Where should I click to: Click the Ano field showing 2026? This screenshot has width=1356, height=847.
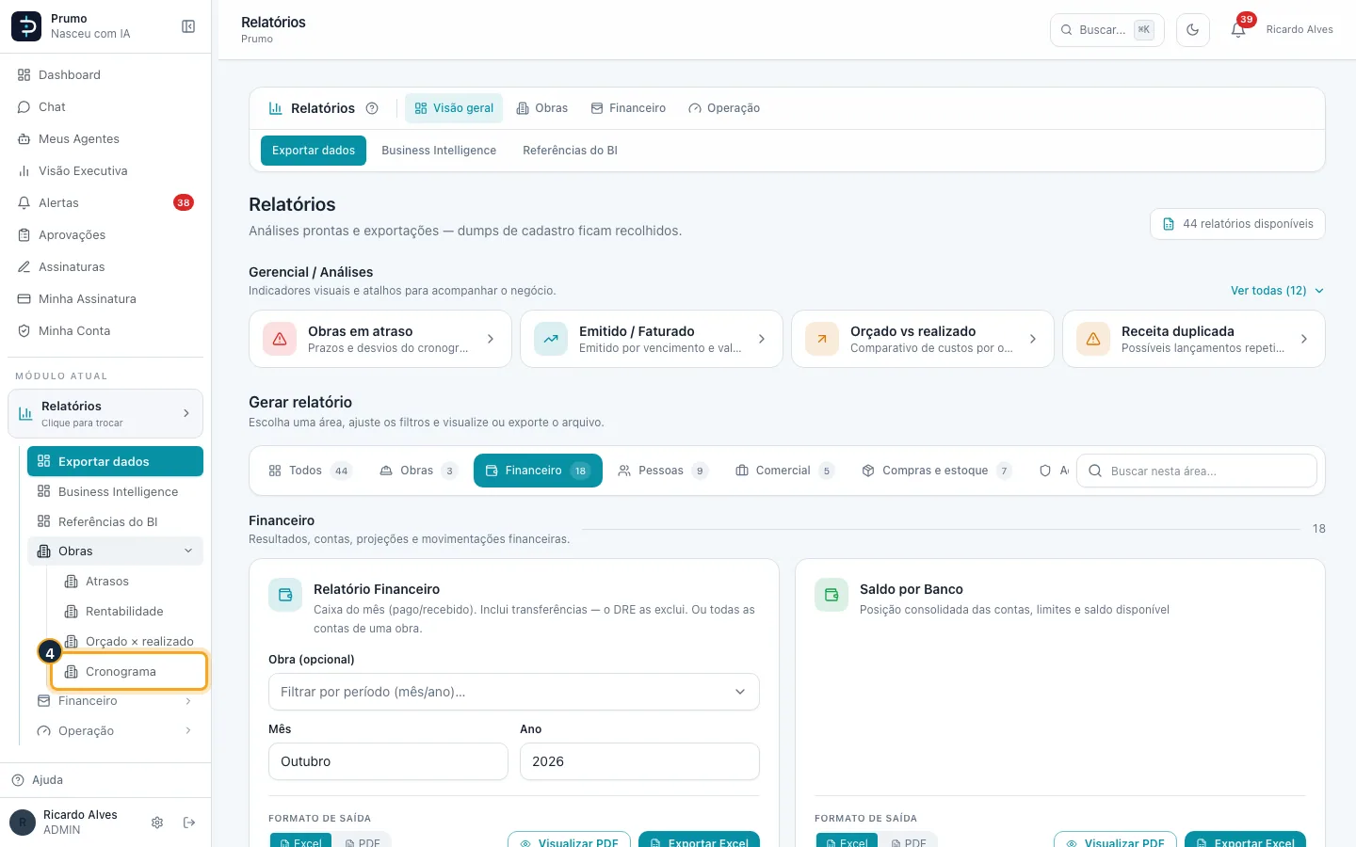(639, 761)
